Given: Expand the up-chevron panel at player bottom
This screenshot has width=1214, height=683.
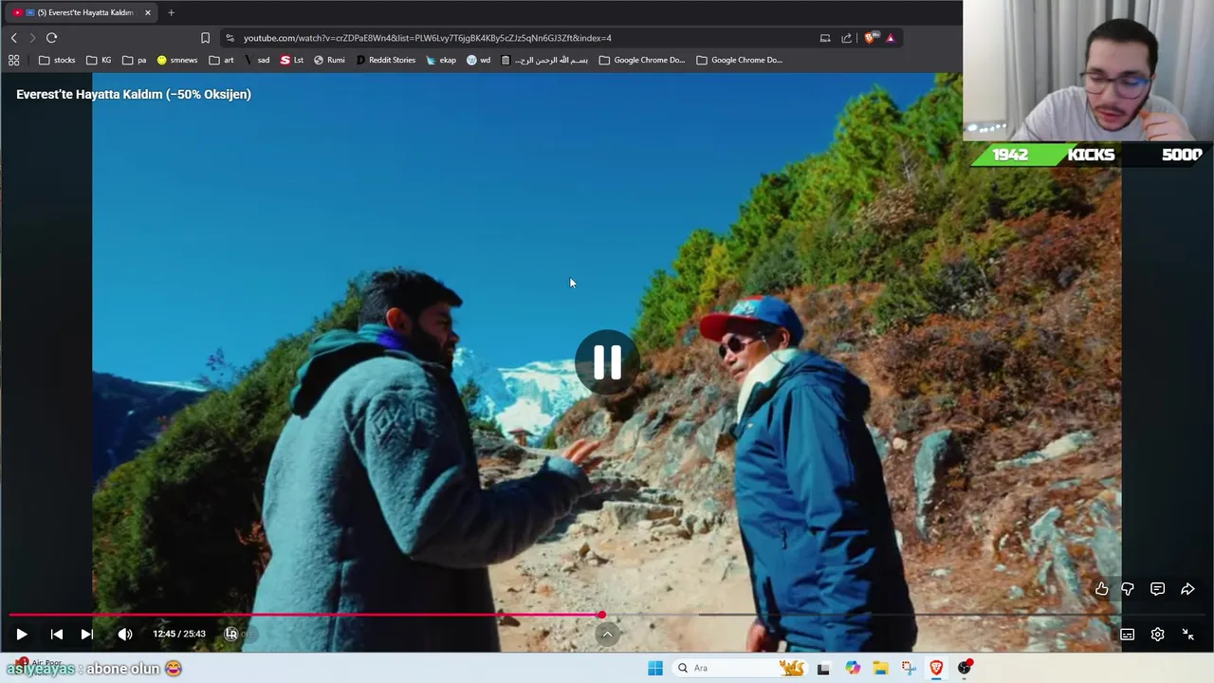Looking at the screenshot, I should [607, 635].
